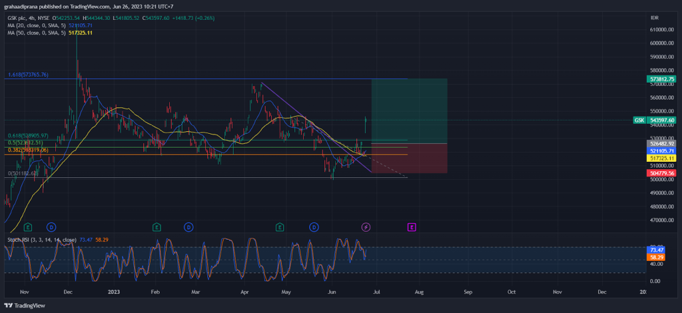Click the 2023 label on time axis
Viewport: 682px width, 313px height.
114,292
